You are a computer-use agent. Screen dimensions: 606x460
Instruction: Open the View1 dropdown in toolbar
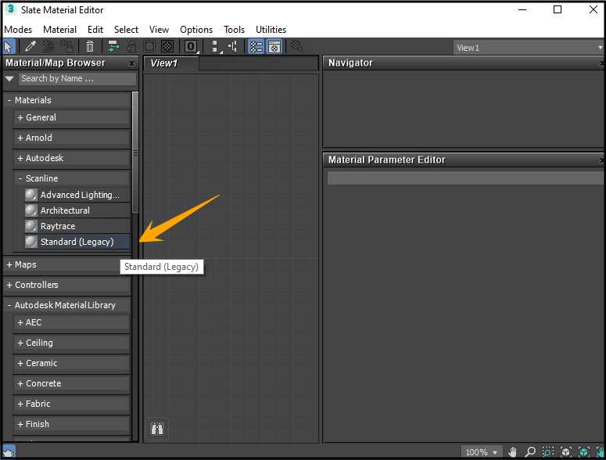coord(528,48)
